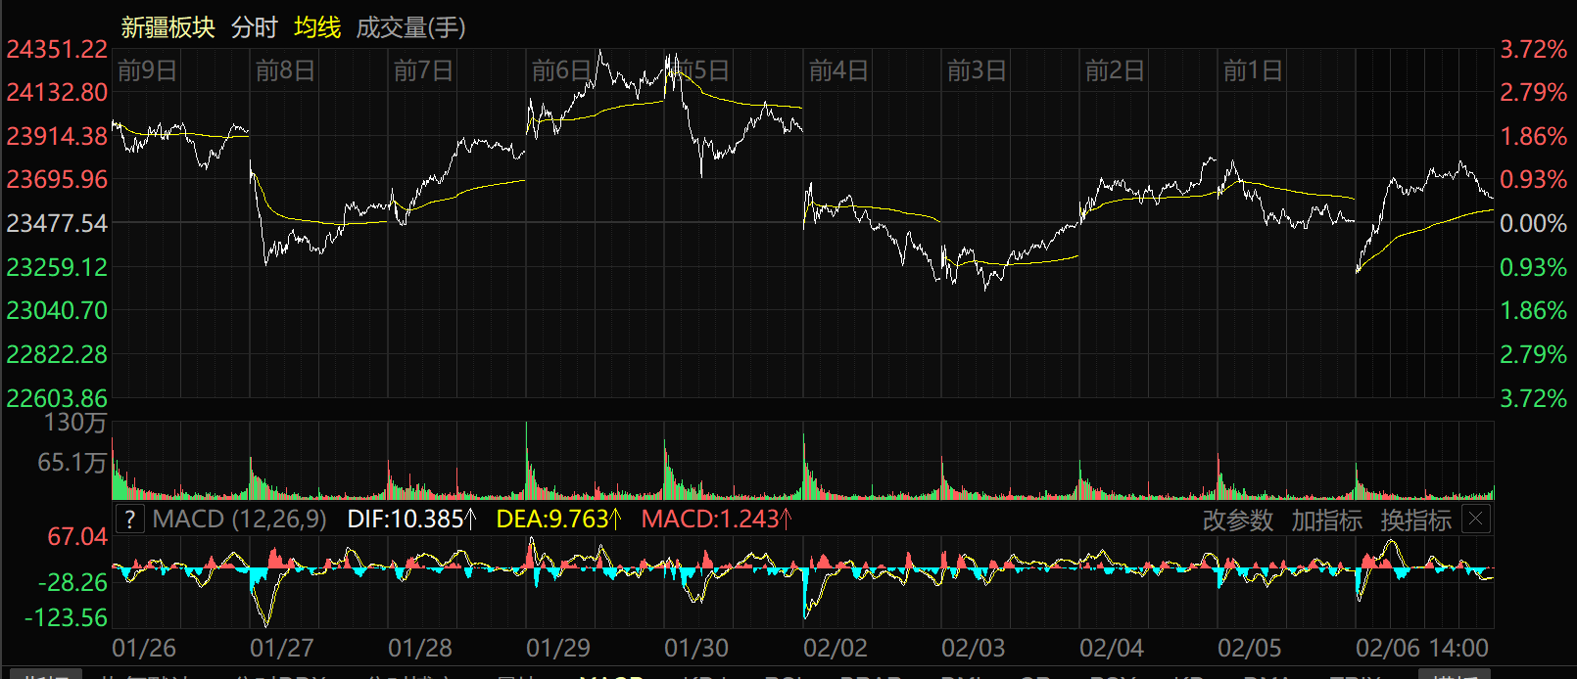Image resolution: width=1577 pixels, height=679 pixels.
Task: Click 改参数 to modify indicator parameters
Action: (1237, 521)
